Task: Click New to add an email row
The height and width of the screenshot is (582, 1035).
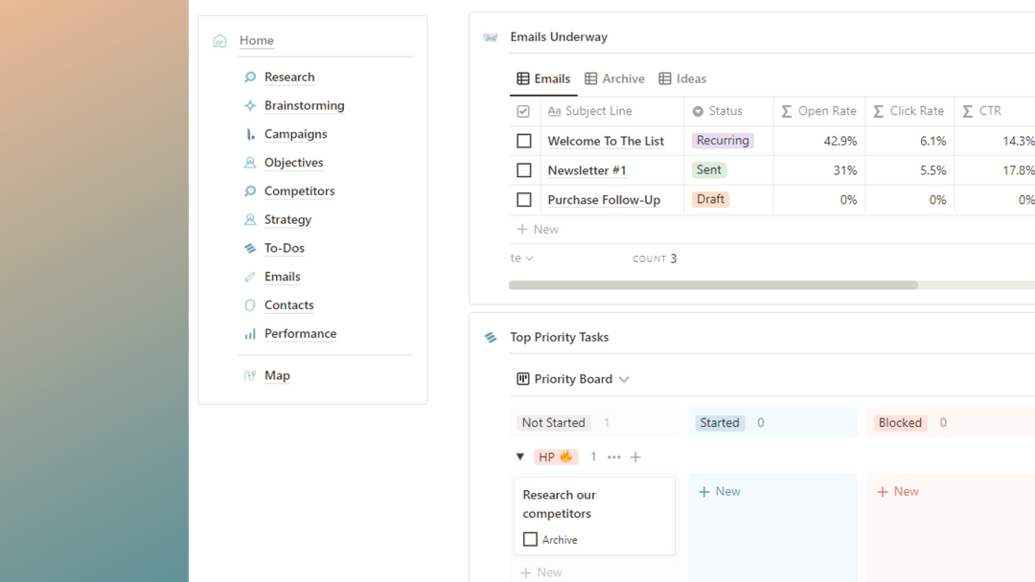Action: point(538,229)
